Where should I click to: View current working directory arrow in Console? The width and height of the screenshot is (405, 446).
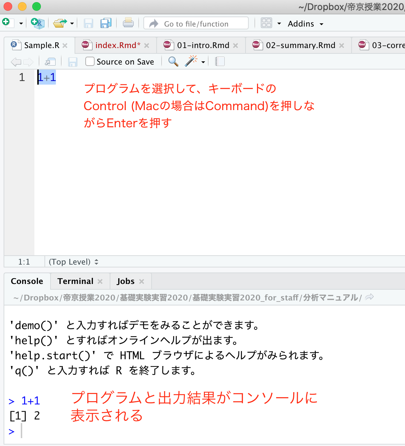370,297
